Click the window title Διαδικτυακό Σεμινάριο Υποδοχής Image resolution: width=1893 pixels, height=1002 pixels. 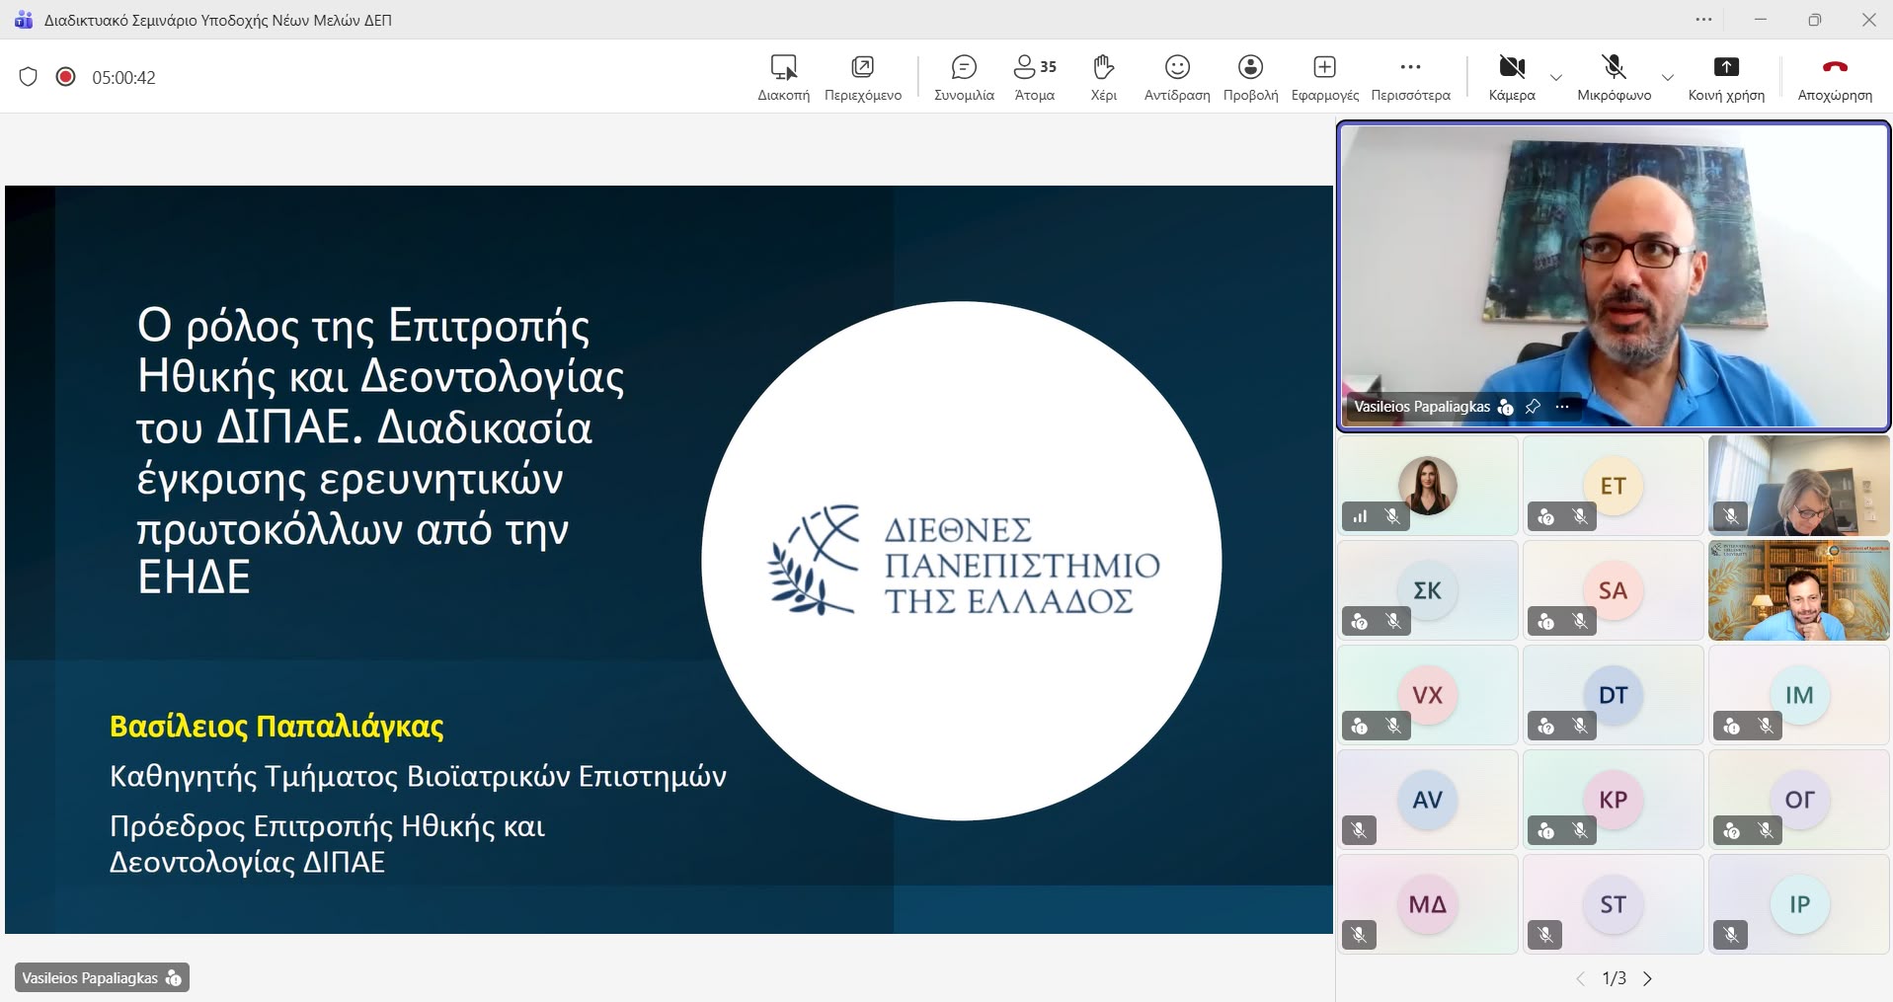tap(218, 20)
